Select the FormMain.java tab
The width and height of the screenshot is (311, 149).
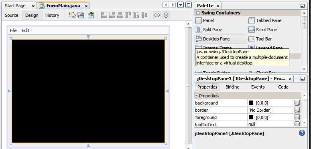pos(63,6)
